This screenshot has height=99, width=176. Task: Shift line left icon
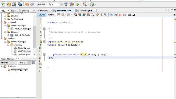111,15
